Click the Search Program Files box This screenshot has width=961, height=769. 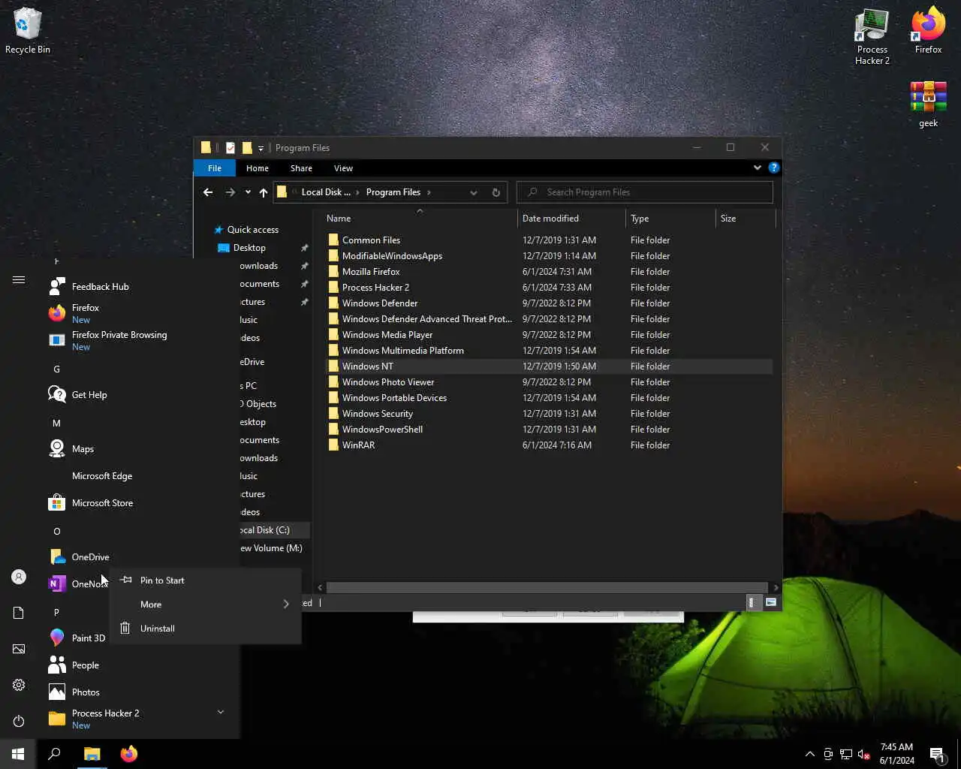tap(644, 192)
